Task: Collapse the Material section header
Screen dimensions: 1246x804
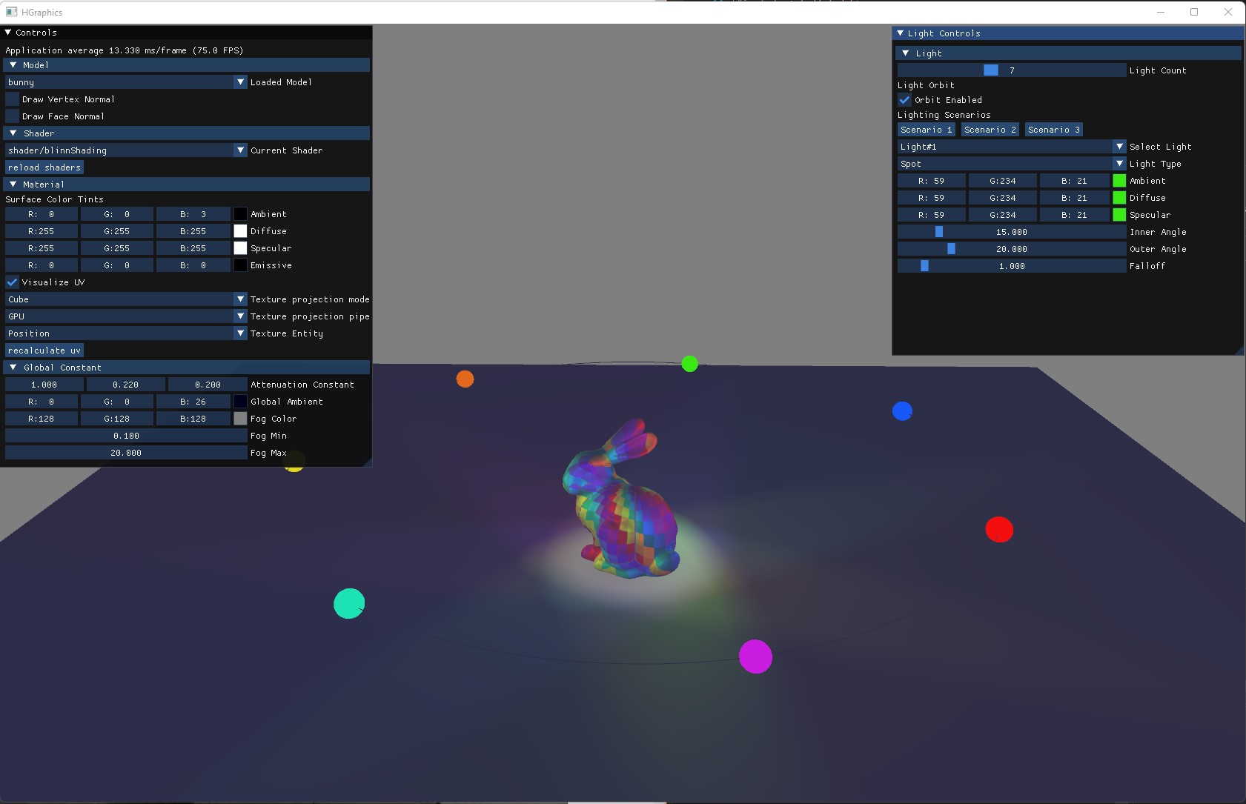Action: pos(187,185)
